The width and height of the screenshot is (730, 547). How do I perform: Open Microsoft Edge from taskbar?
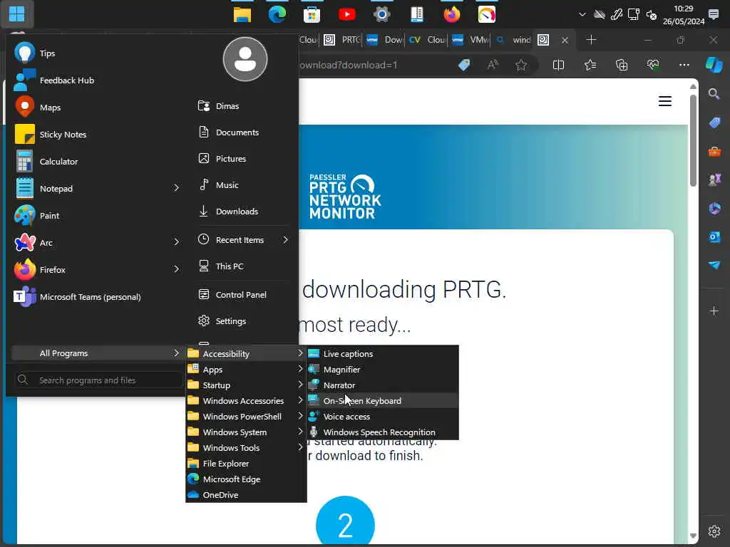277,14
